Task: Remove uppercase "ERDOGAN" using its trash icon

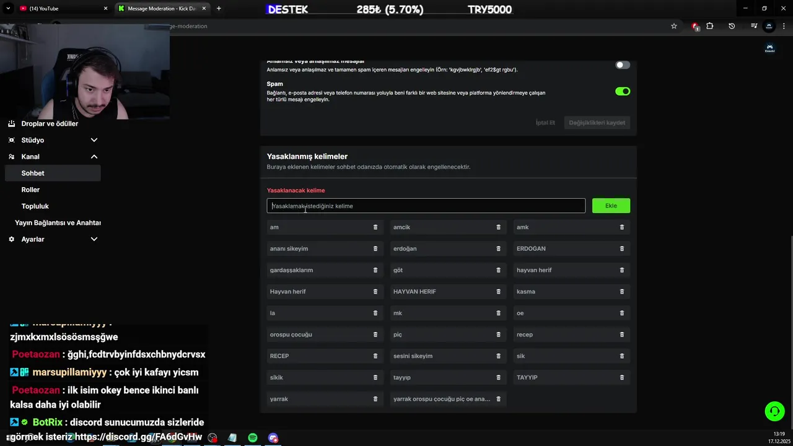Action: 622,248
